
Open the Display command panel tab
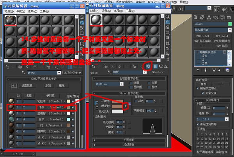coord(222,17)
